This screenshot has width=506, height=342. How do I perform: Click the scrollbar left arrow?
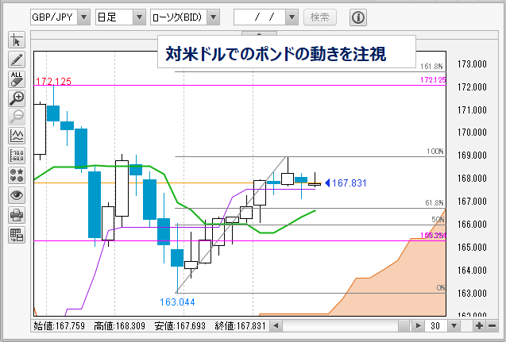point(276,326)
